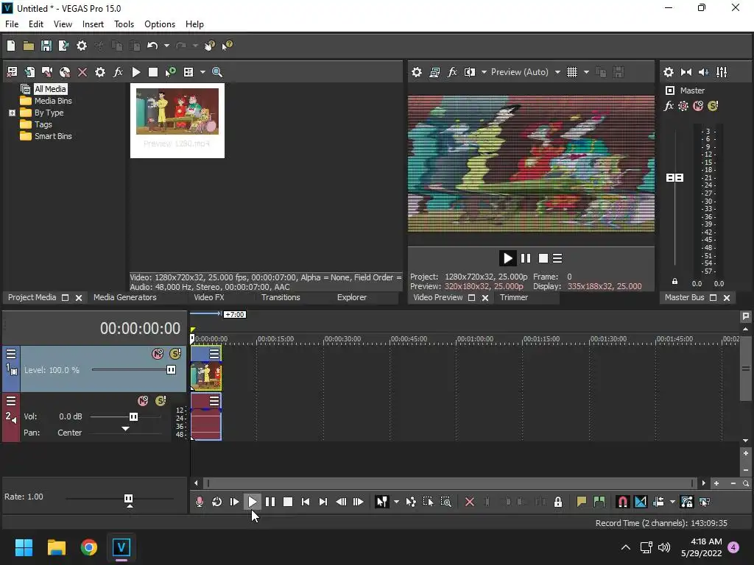The image size is (754, 565).
Task: Mute audio track 2
Action: click(x=143, y=401)
